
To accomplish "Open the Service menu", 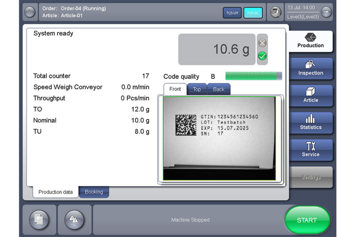I will (x=310, y=150).
